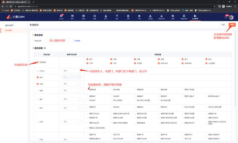Viewport: 238px width, 143px height.
Task: Select 角色管理 in the left sidebar
Action: tap(8, 30)
